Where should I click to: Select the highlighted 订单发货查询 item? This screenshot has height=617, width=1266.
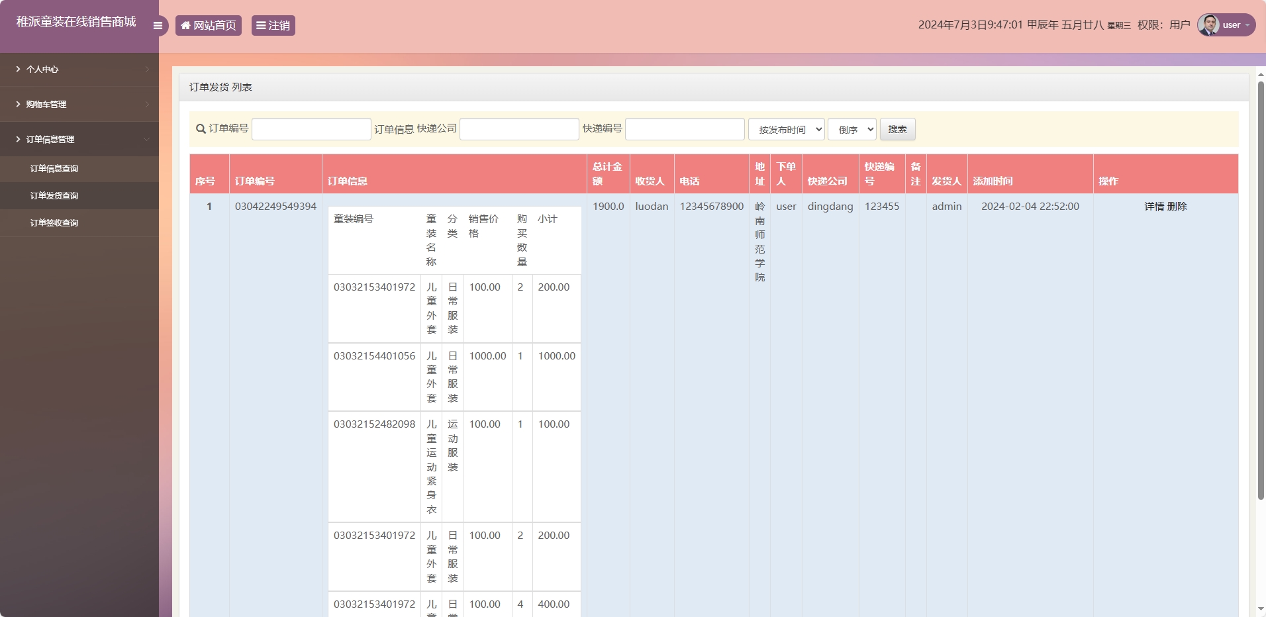[x=53, y=195]
